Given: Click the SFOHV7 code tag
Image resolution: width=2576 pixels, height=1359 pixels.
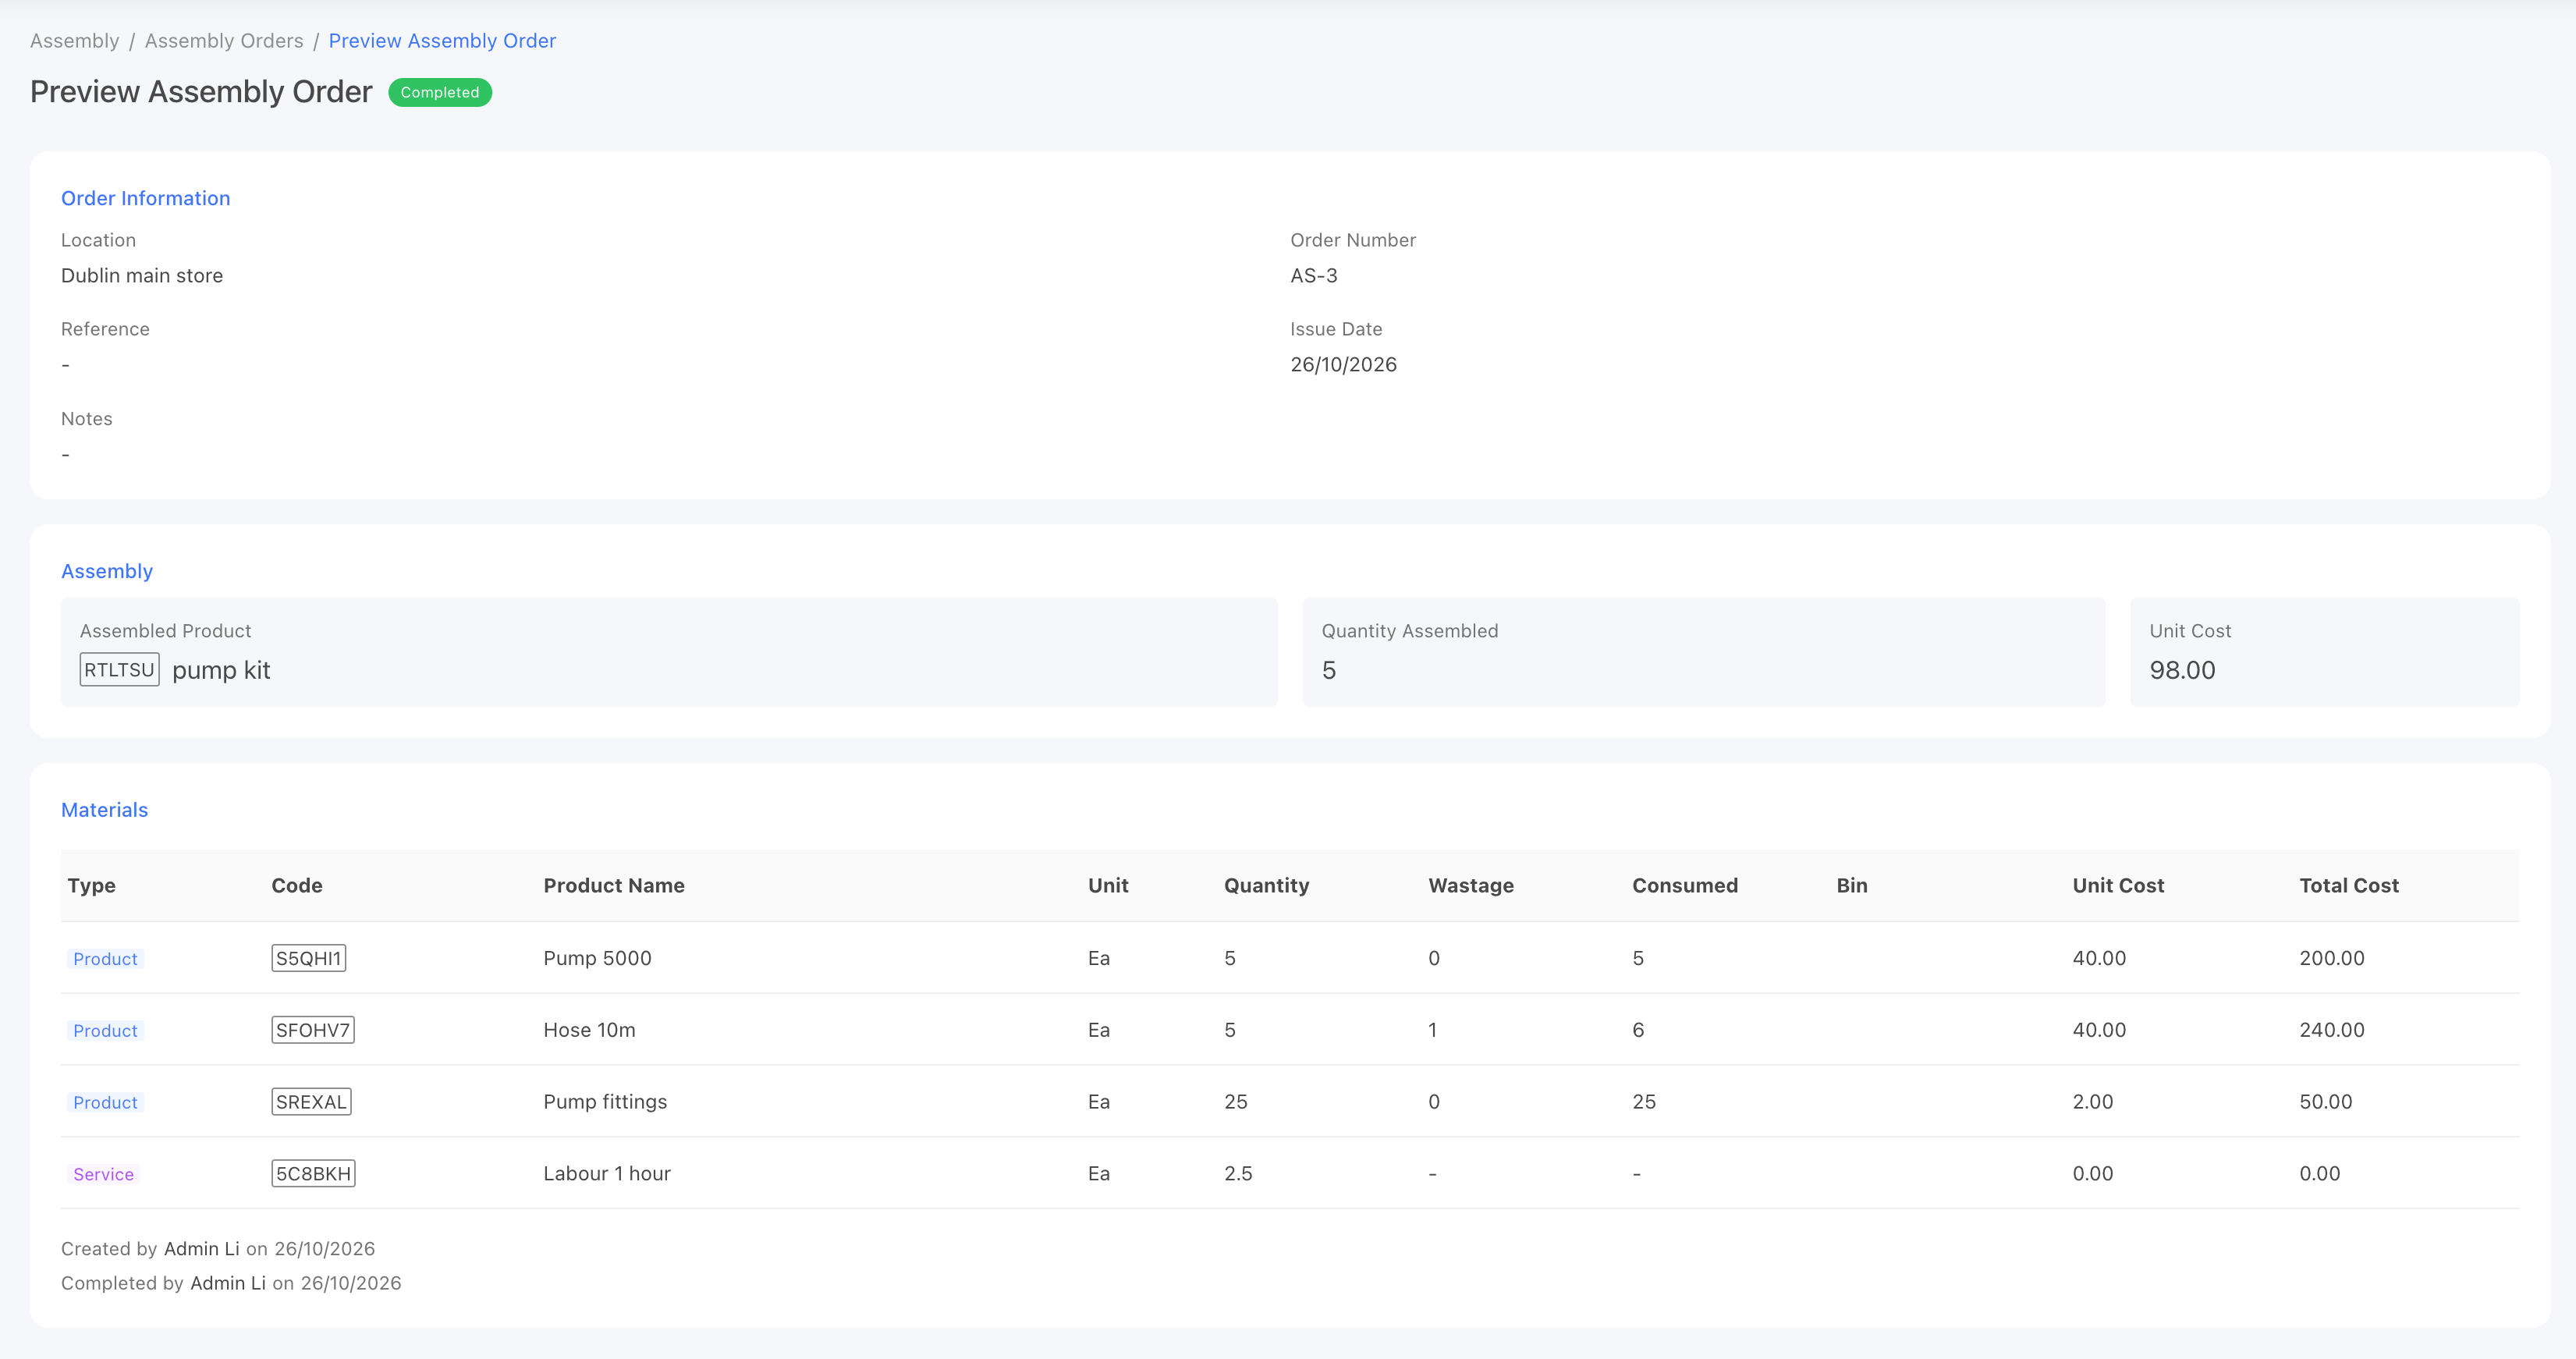Looking at the screenshot, I should click(313, 1030).
